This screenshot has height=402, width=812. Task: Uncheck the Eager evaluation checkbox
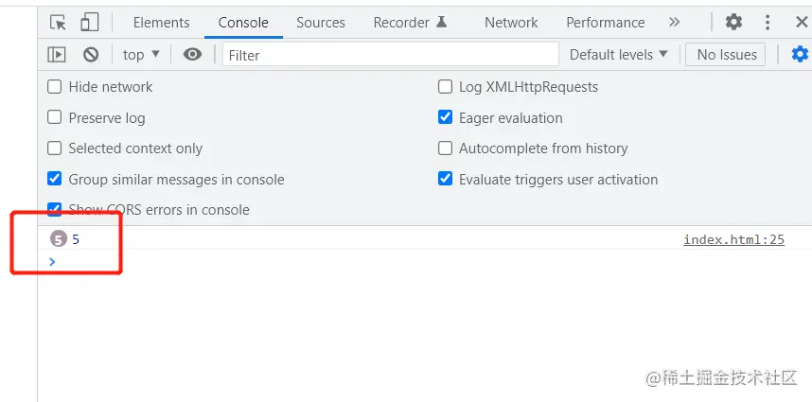click(x=445, y=118)
